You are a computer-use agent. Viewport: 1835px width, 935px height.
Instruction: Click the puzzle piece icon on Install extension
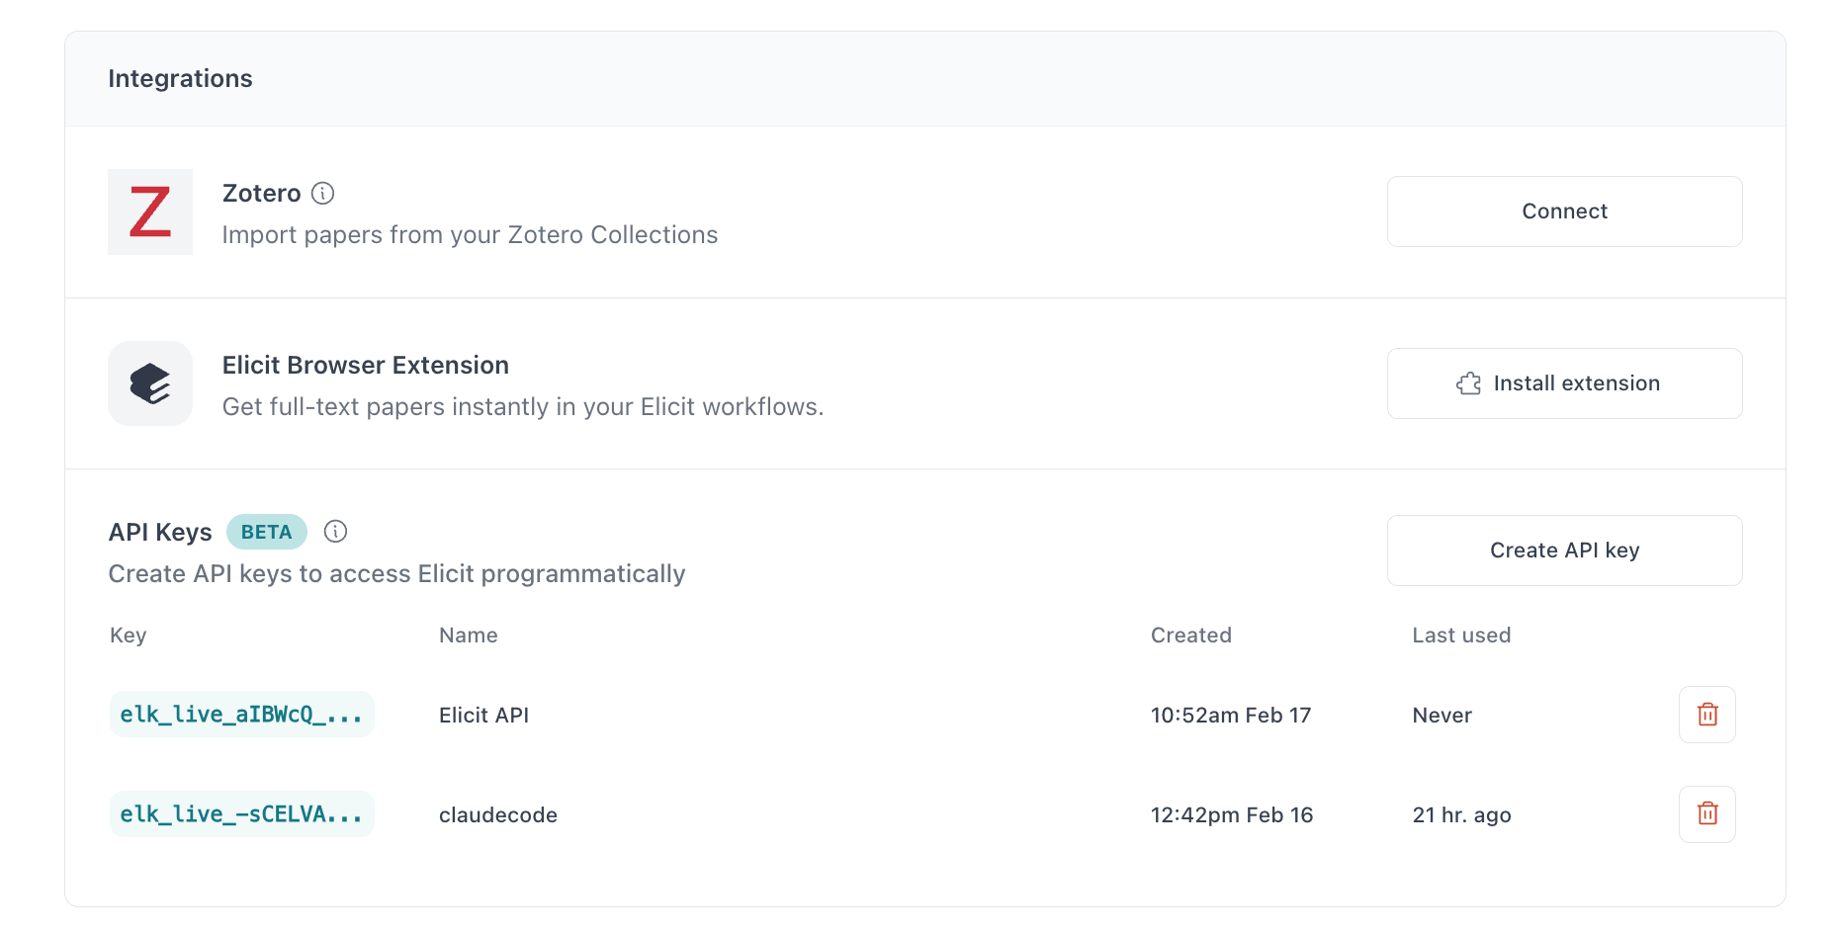click(x=1469, y=383)
